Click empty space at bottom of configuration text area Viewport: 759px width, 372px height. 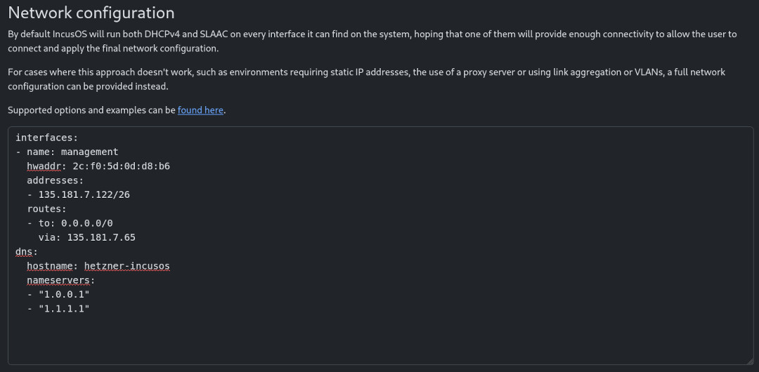379,340
